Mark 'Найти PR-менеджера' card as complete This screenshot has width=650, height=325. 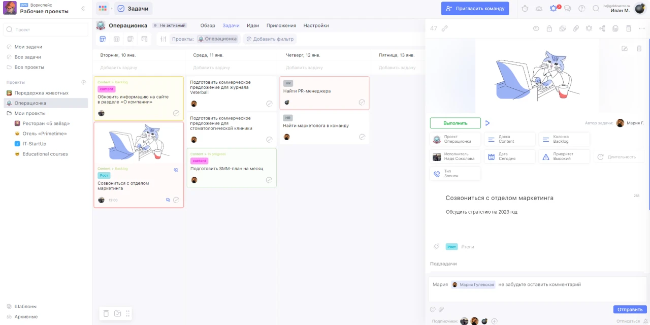362,102
